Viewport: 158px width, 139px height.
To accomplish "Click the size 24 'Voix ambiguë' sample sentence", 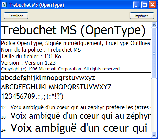I will click(79, 128).
